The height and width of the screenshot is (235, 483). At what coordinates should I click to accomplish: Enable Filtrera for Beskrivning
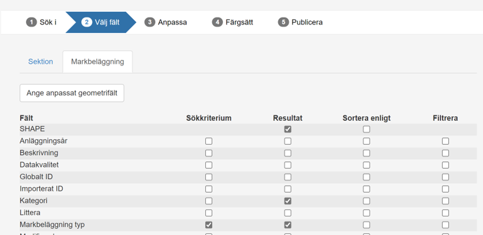pos(446,153)
